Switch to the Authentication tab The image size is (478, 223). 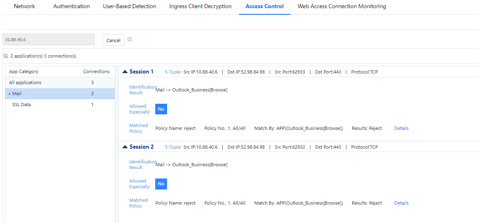pyautogui.click(x=71, y=7)
